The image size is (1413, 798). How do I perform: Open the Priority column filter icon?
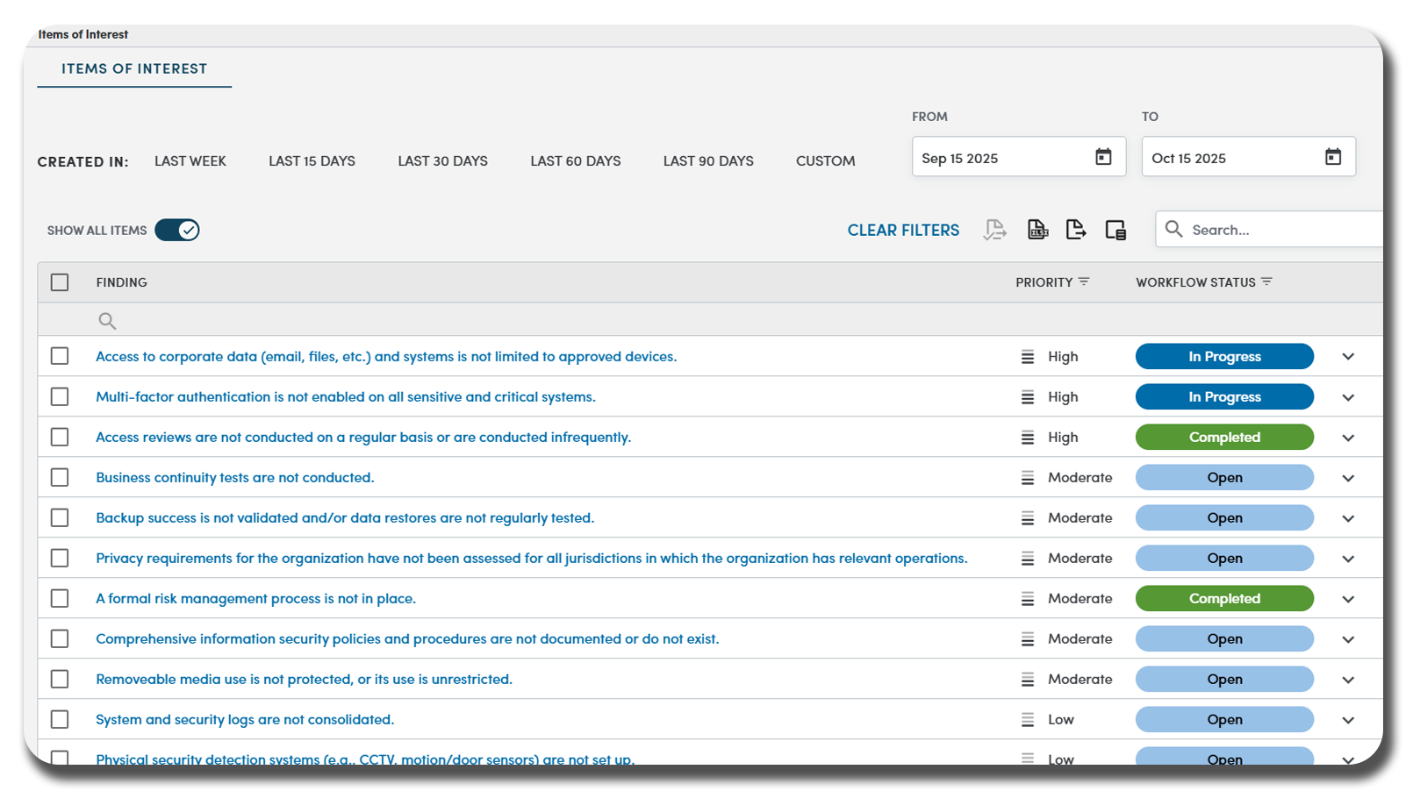pos(1085,281)
